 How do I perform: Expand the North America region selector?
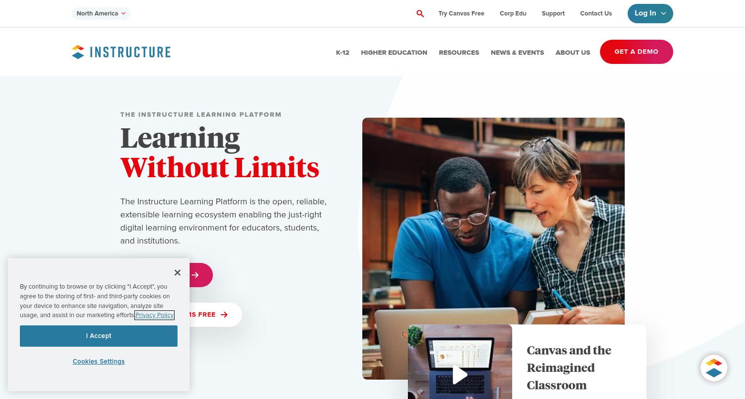[101, 14]
